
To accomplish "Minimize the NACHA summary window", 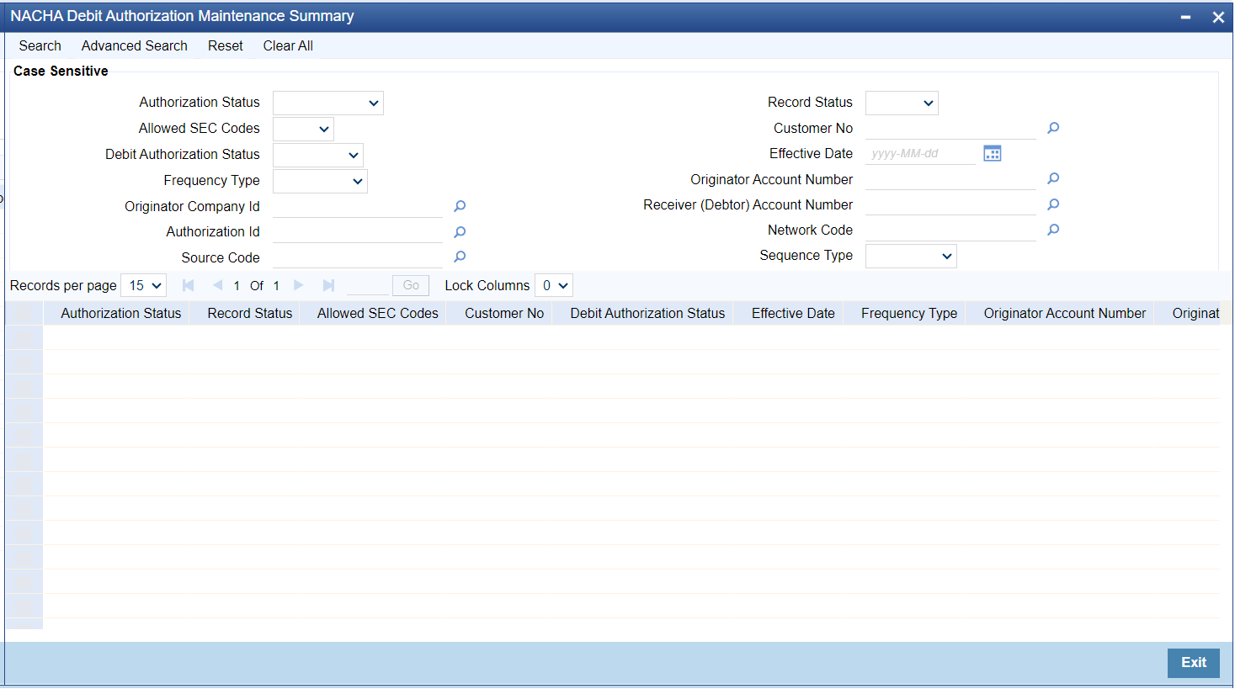I will click(1185, 17).
